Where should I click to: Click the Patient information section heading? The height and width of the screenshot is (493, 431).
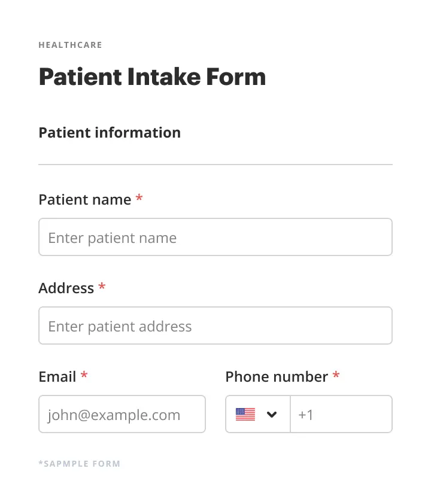click(110, 133)
